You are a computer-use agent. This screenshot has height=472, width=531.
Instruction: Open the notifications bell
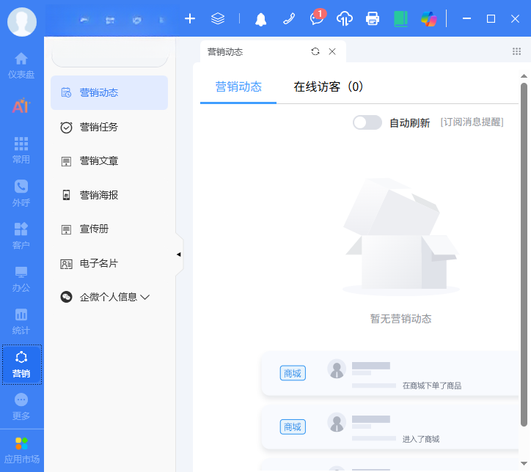tap(261, 19)
